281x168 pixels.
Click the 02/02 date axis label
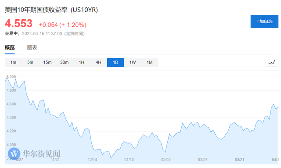pyautogui.click(x=166, y=160)
